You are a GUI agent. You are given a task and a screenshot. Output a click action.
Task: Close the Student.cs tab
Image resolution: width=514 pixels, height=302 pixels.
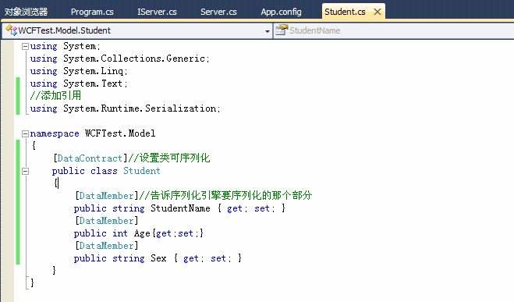coord(378,12)
